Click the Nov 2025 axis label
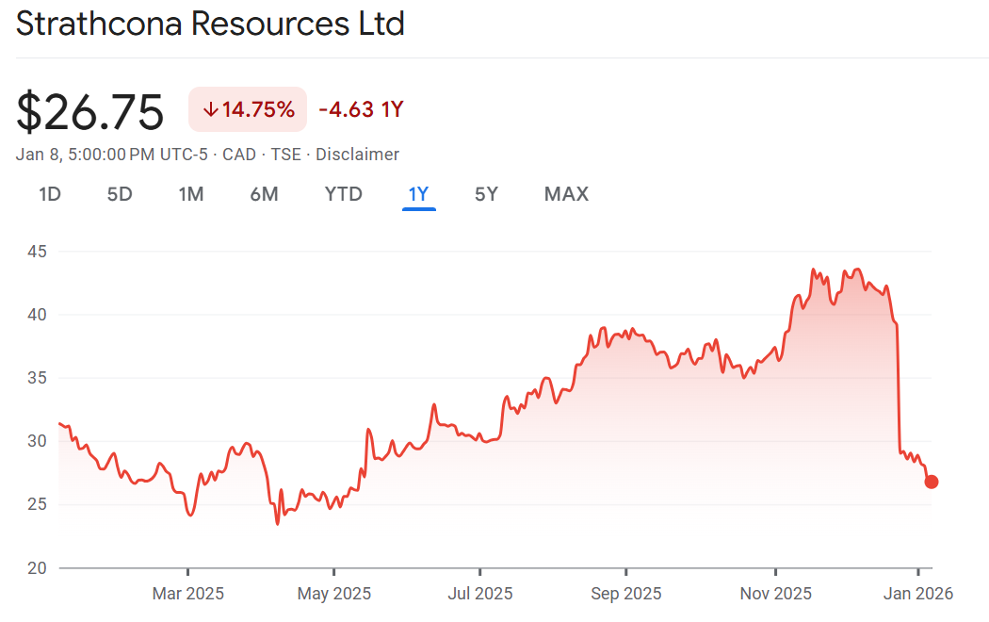989x622 pixels. 775,594
